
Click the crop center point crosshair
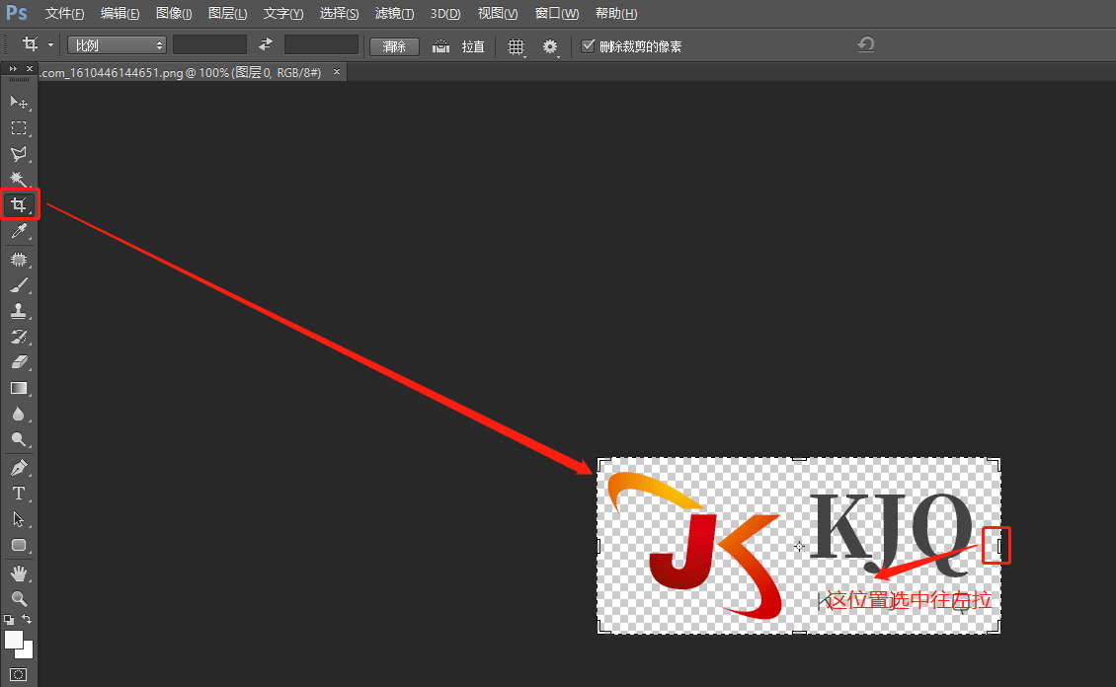[x=799, y=546]
